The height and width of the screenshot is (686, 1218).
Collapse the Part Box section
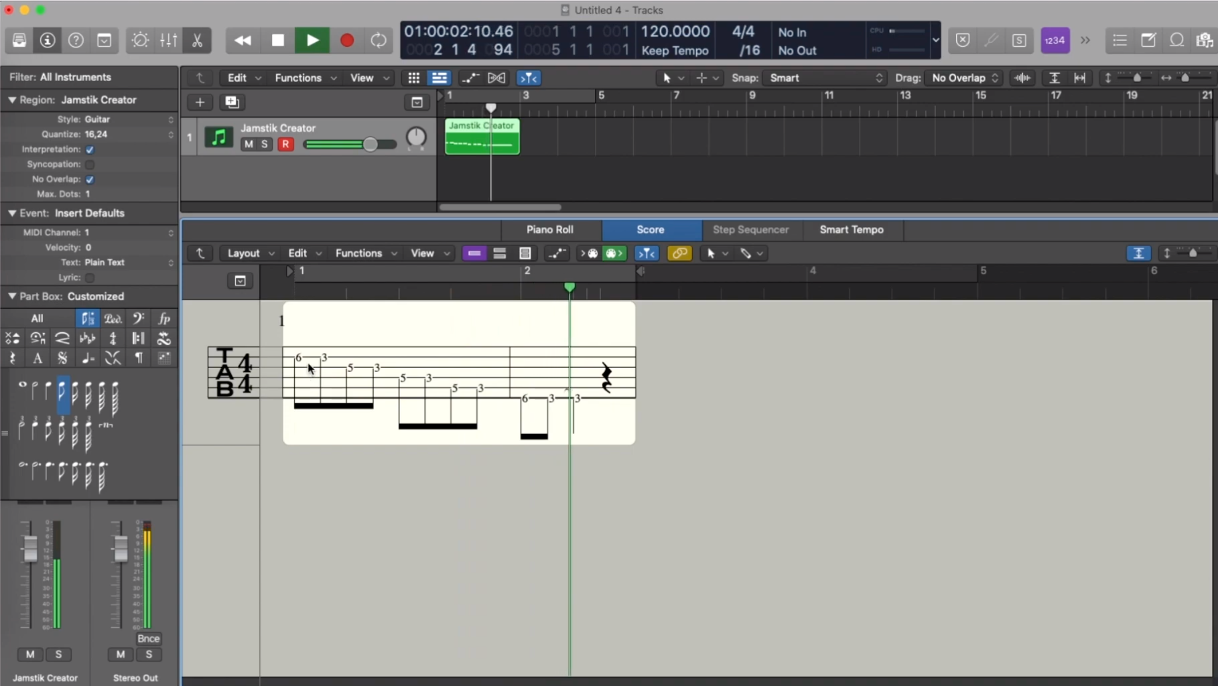[12, 296]
